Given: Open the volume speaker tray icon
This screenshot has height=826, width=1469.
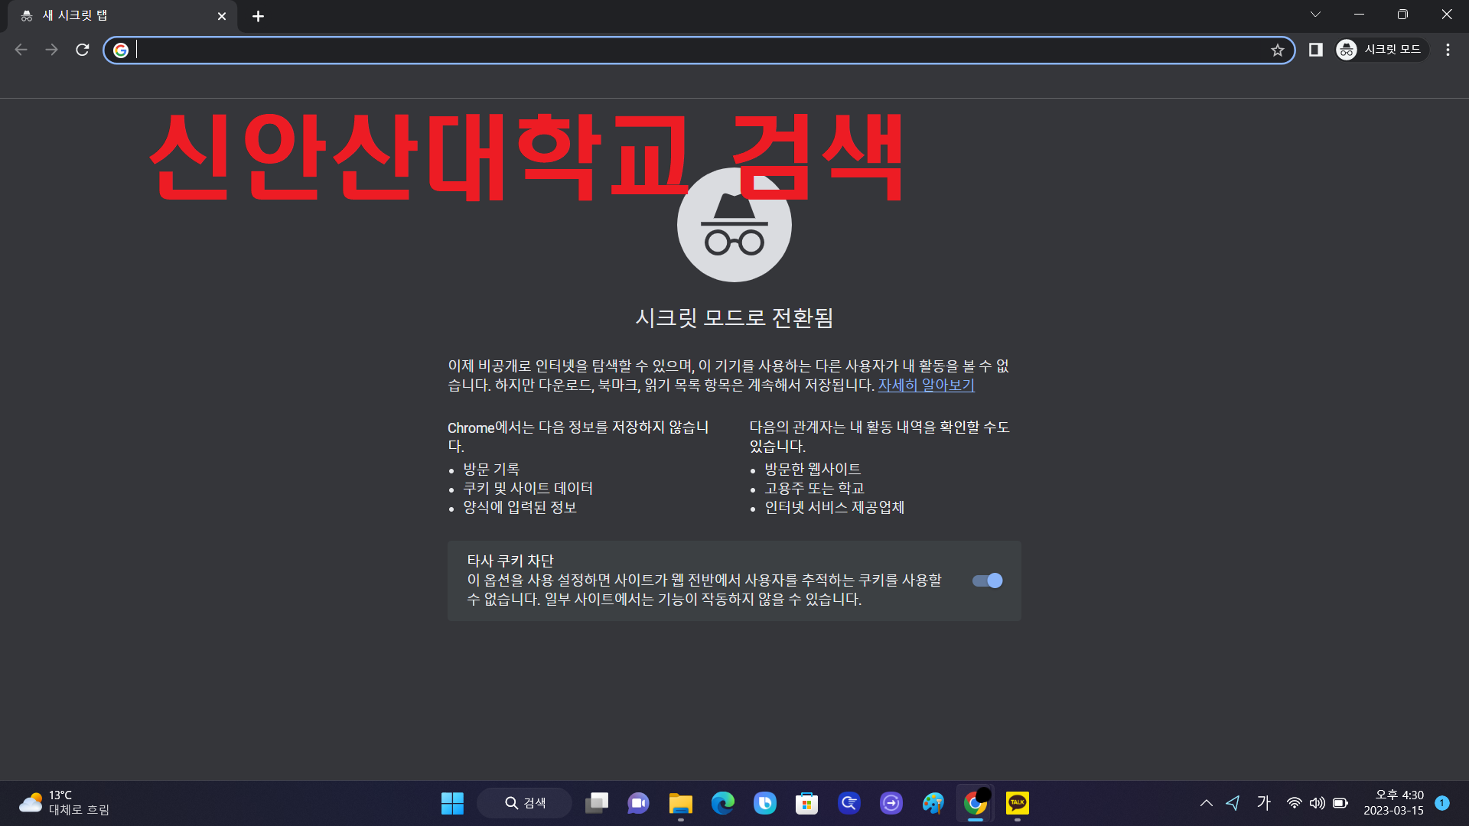Looking at the screenshot, I should (1317, 803).
